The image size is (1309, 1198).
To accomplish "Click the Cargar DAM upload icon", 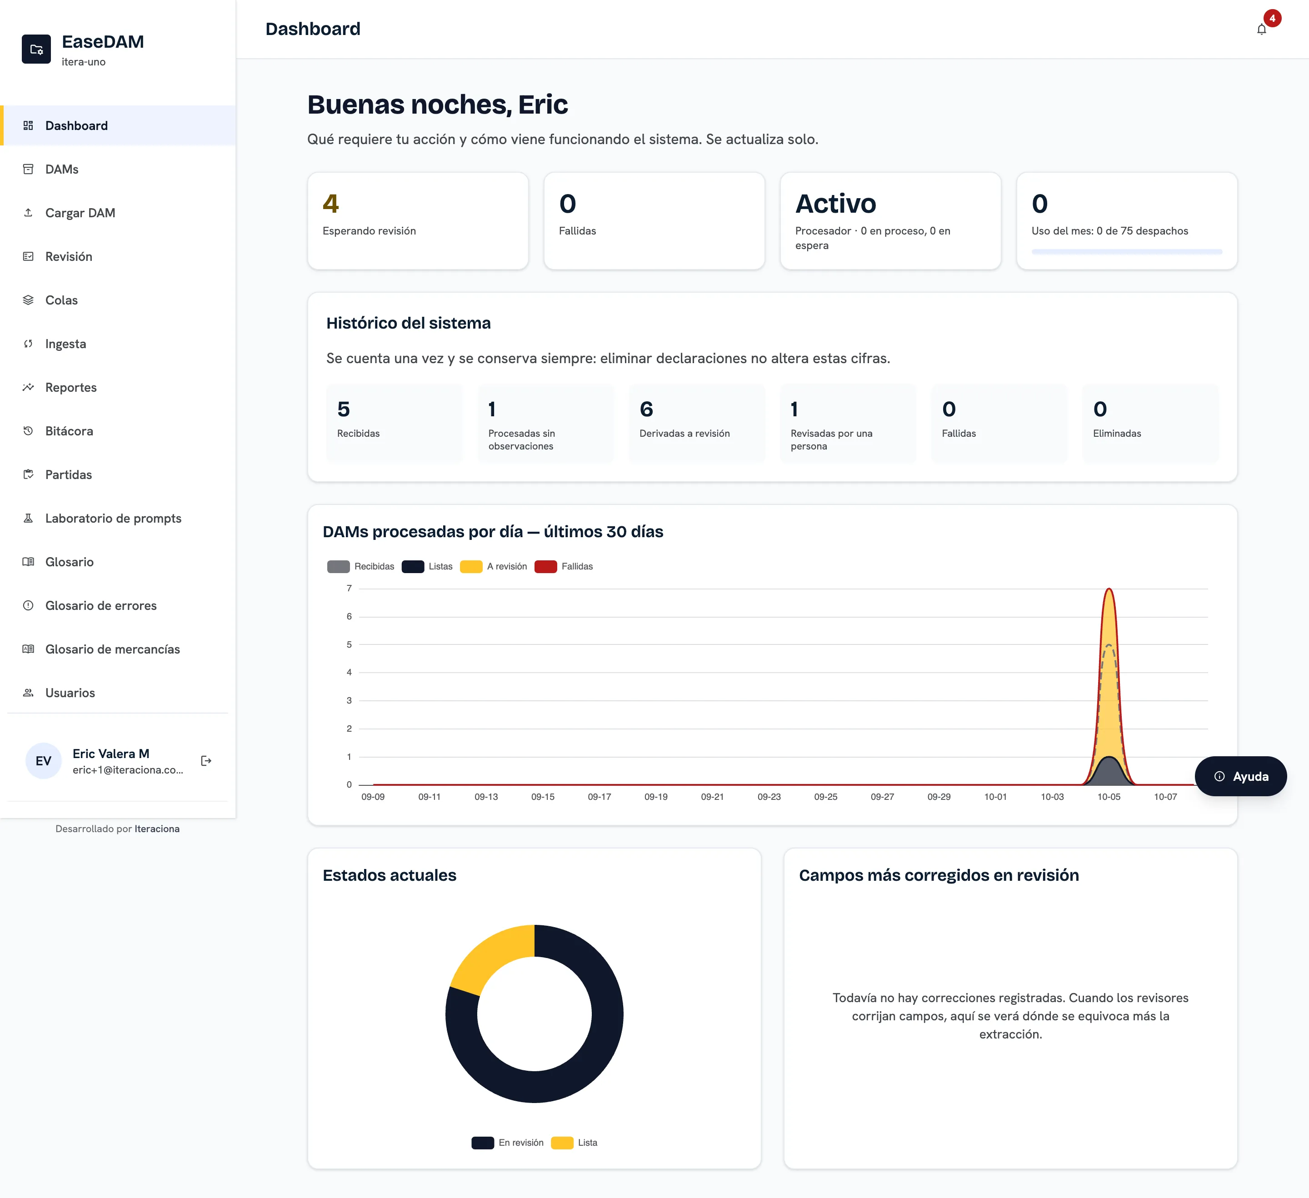I will (28, 212).
